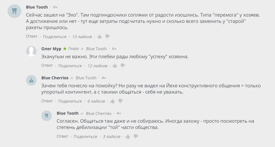Image resolution: width=275 pixels, height=147 pixels.
Task: Like Blue Tooth's last reply
Action: pos(128,137)
